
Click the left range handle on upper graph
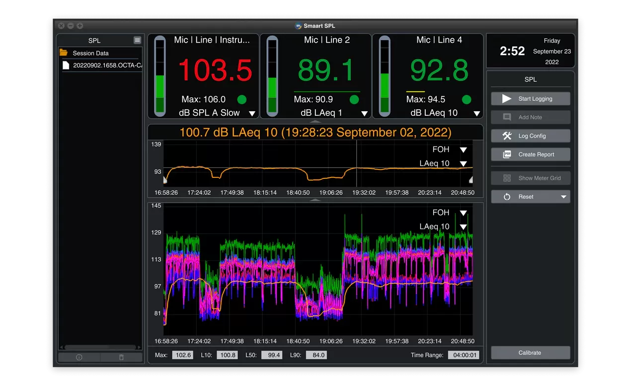click(x=165, y=180)
